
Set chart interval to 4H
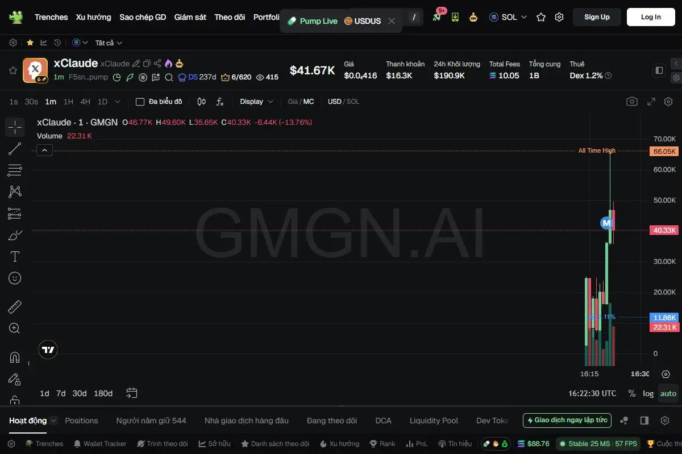(85, 102)
